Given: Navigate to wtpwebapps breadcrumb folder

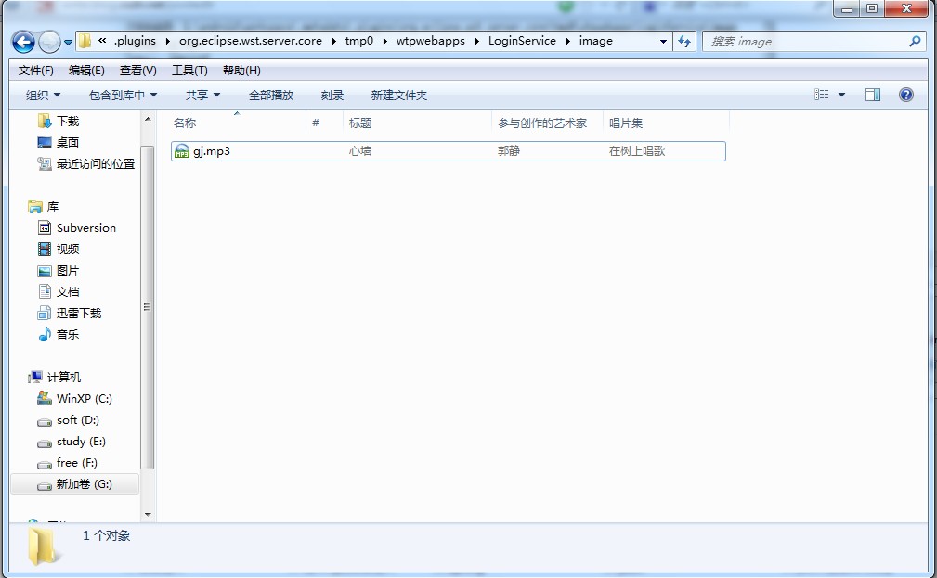Looking at the screenshot, I should coord(430,41).
